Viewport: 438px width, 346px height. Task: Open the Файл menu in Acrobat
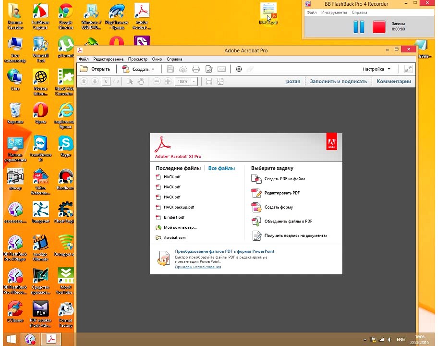84,59
